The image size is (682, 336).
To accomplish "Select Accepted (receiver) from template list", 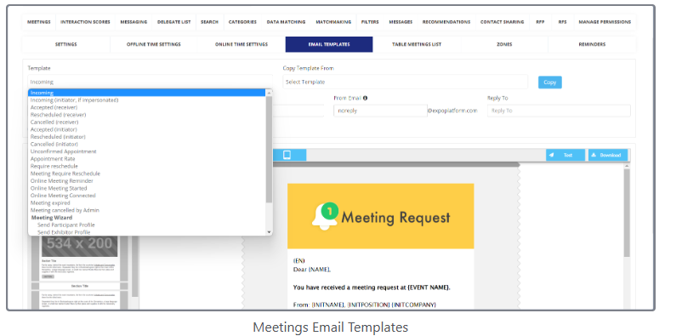I will pyautogui.click(x=54, y=107).
